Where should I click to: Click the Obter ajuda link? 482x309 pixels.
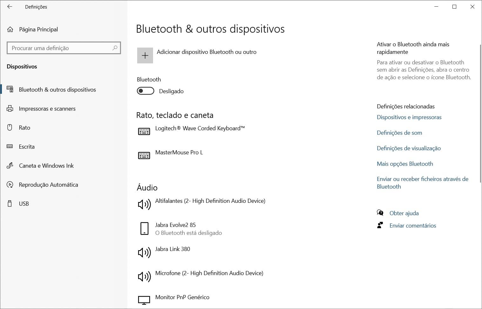(x=404, y=213)
